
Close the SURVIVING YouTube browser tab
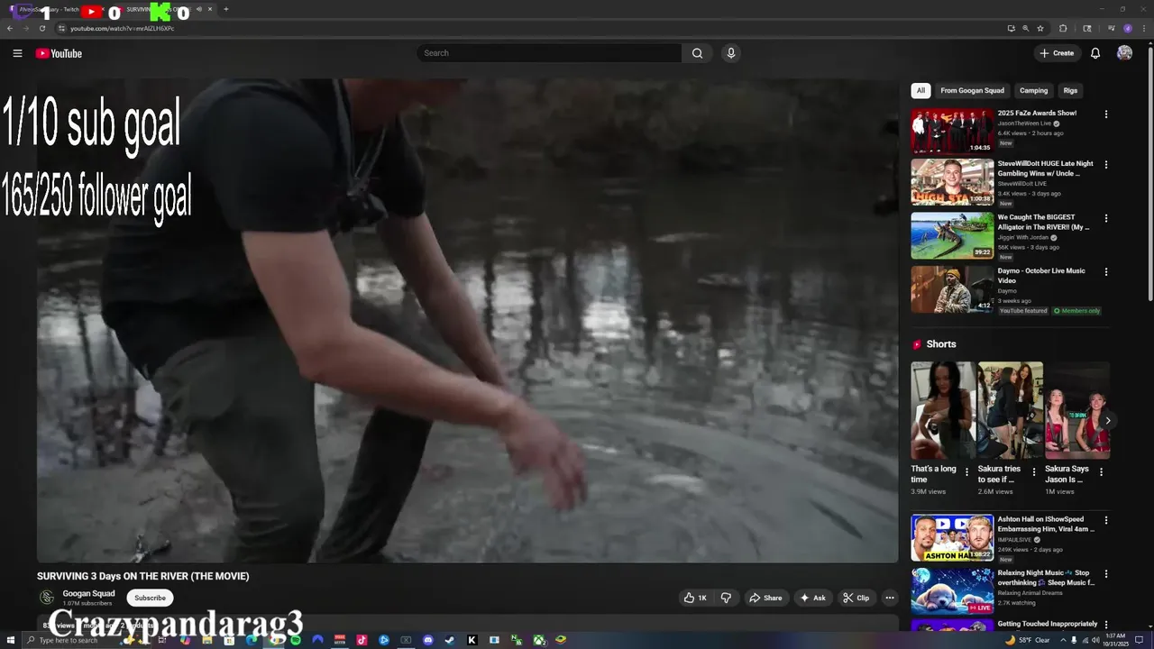coord(210,9)
